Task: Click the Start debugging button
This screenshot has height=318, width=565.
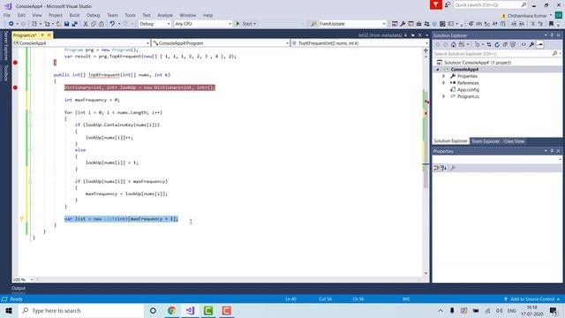Action: [245, 24]
